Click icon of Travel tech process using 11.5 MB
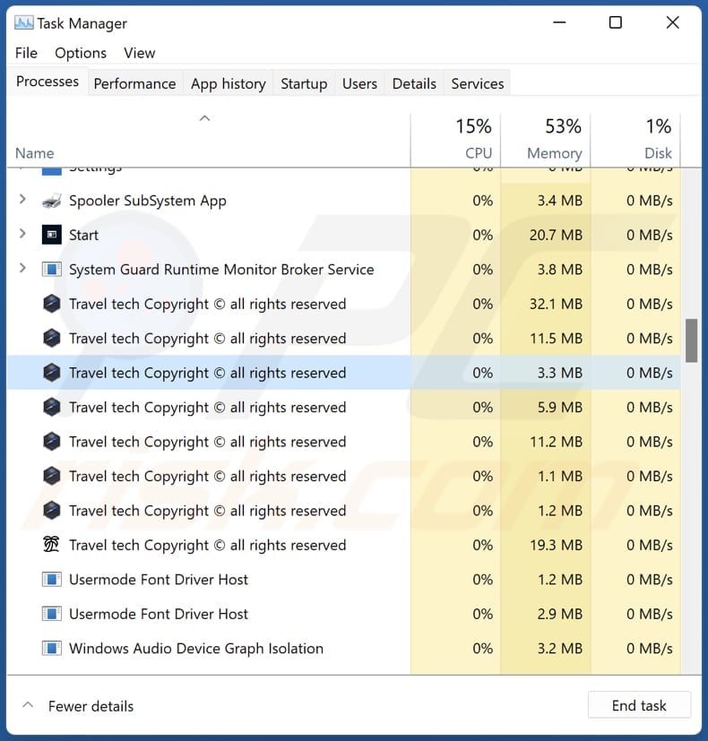Image resolution: width=708 pixels, height=741 pixels. (x=51, y=339)
